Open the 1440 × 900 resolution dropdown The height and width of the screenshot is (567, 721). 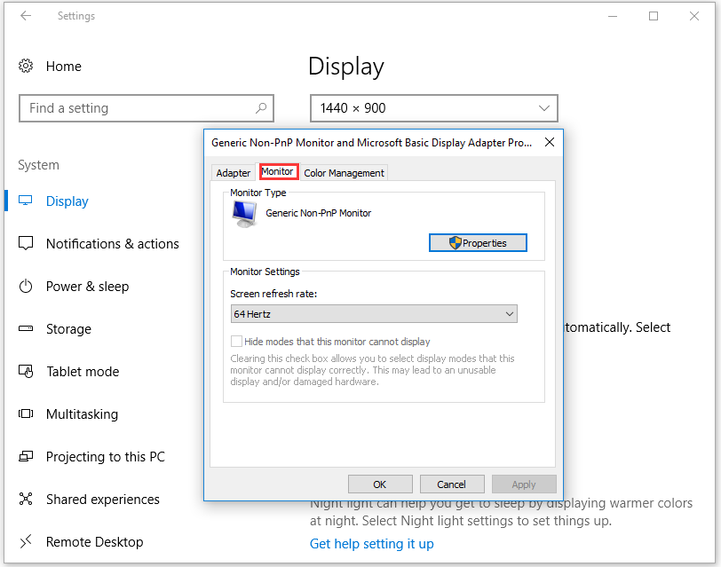point(434,108)
